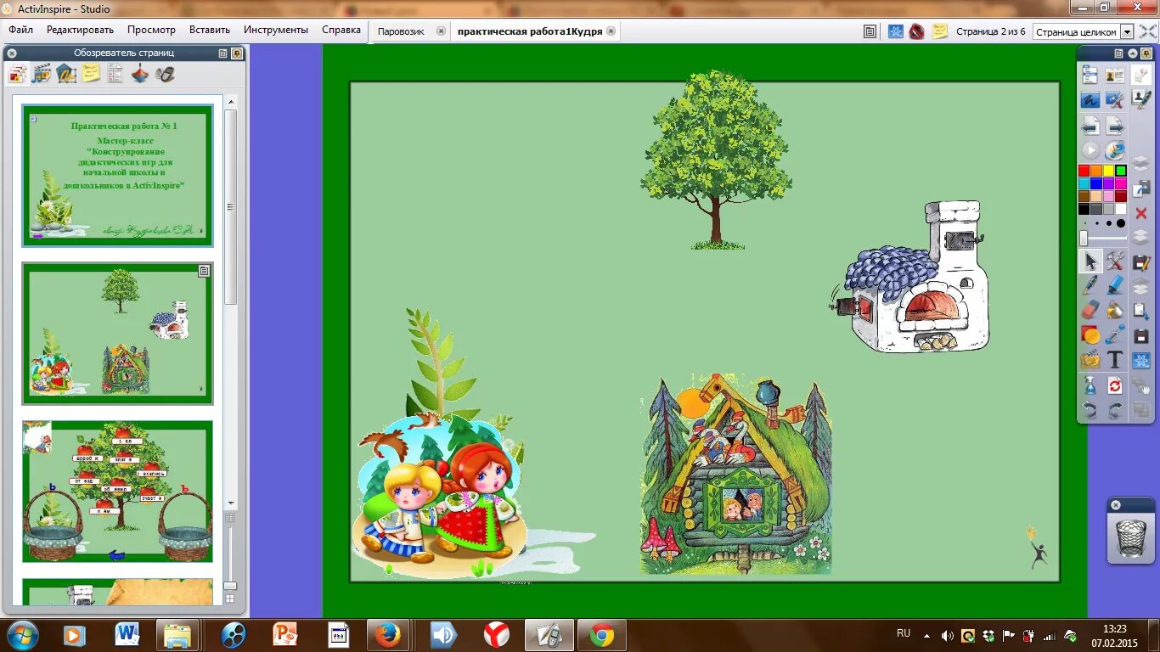
Task: Select the Text tool T icon
Action: pyautogui.click(x=1115, y=359)
